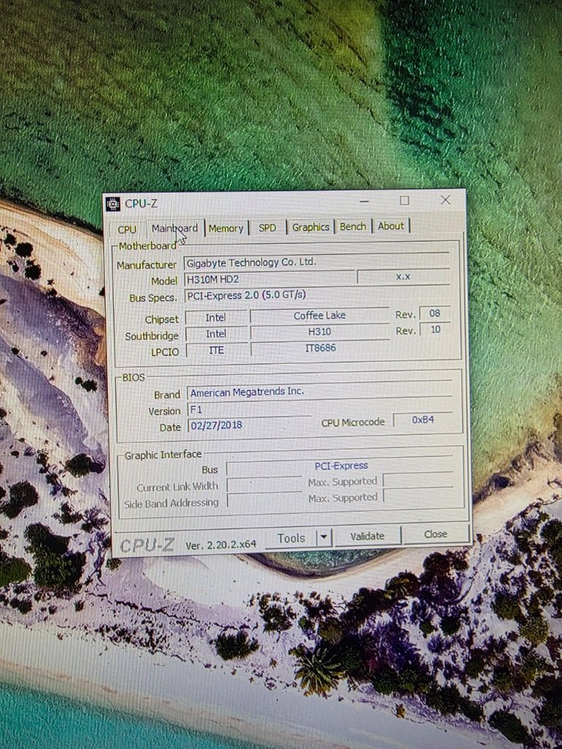Viewport: 562px width, 749px height.
Task: Switch to the Bench tab
Action: pyautogui.click(x=353, y=226)
